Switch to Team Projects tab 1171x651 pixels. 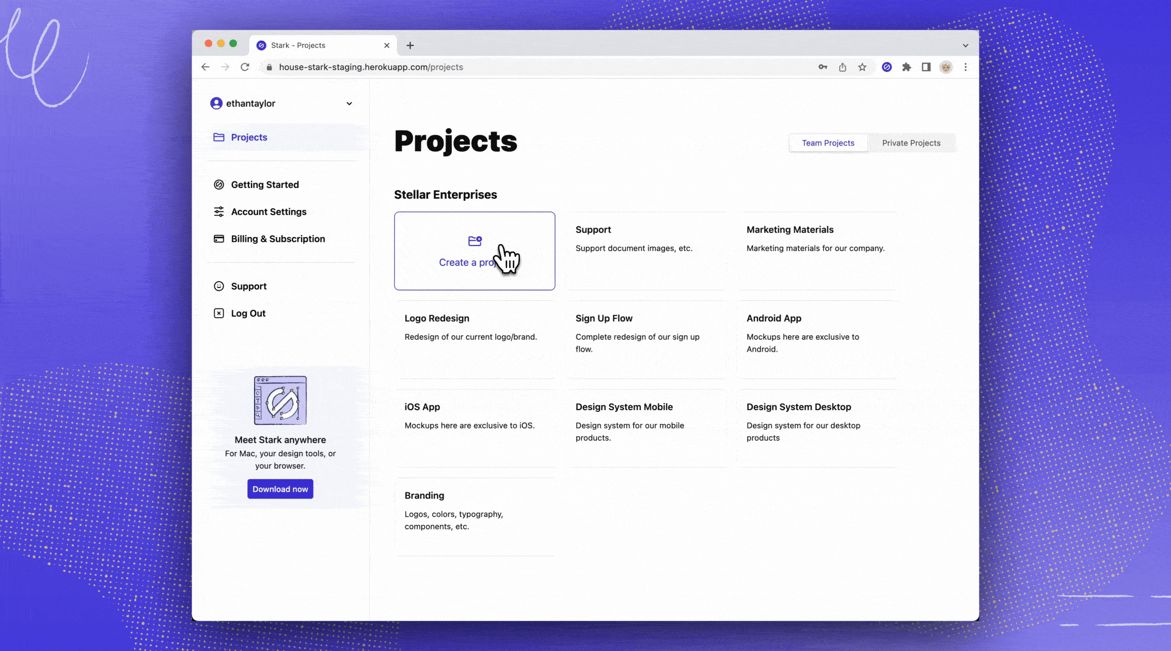[x=827, y=143]
